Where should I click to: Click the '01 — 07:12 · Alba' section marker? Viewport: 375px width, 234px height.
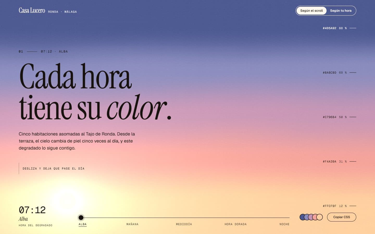(43, 51)
